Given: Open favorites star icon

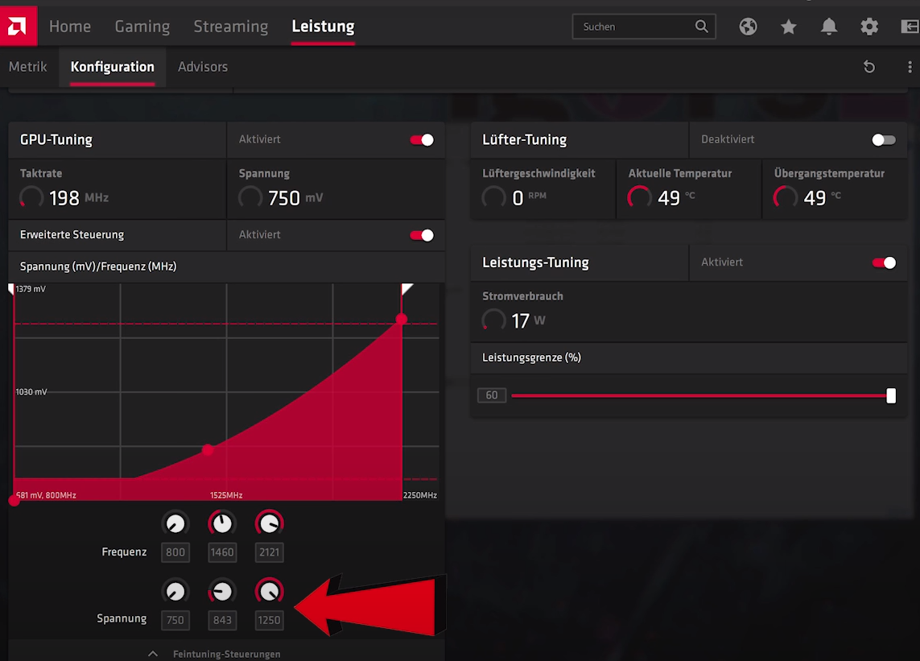Looking at the screenshot, I should [788, 27].
